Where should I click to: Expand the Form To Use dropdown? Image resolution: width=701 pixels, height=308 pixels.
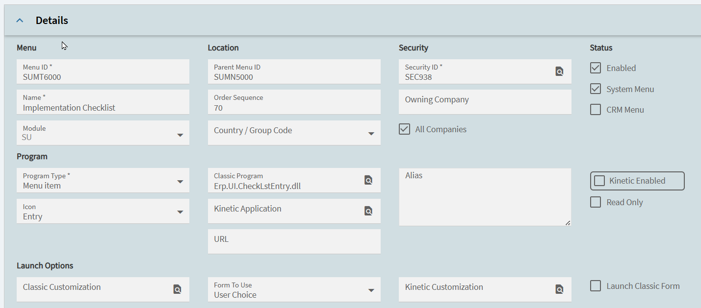[x=371, y=290]
